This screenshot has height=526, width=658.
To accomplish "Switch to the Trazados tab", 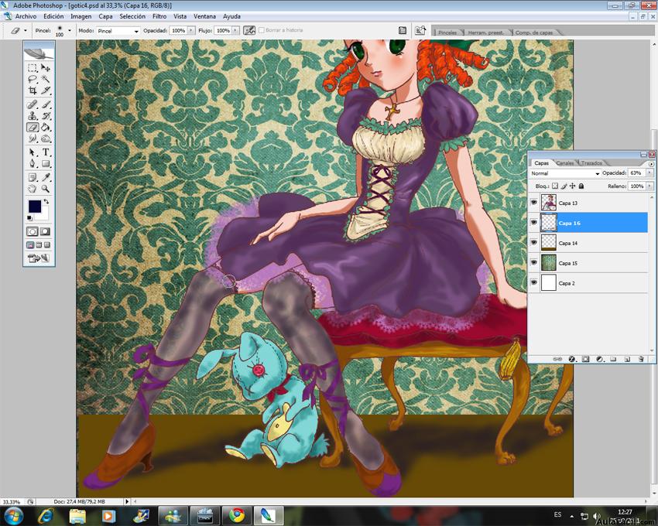I will point(591,162).
